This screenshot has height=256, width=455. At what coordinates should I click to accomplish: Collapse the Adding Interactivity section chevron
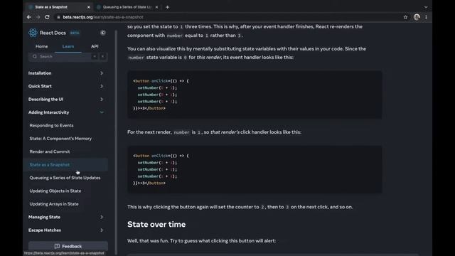tap(102, 112)
